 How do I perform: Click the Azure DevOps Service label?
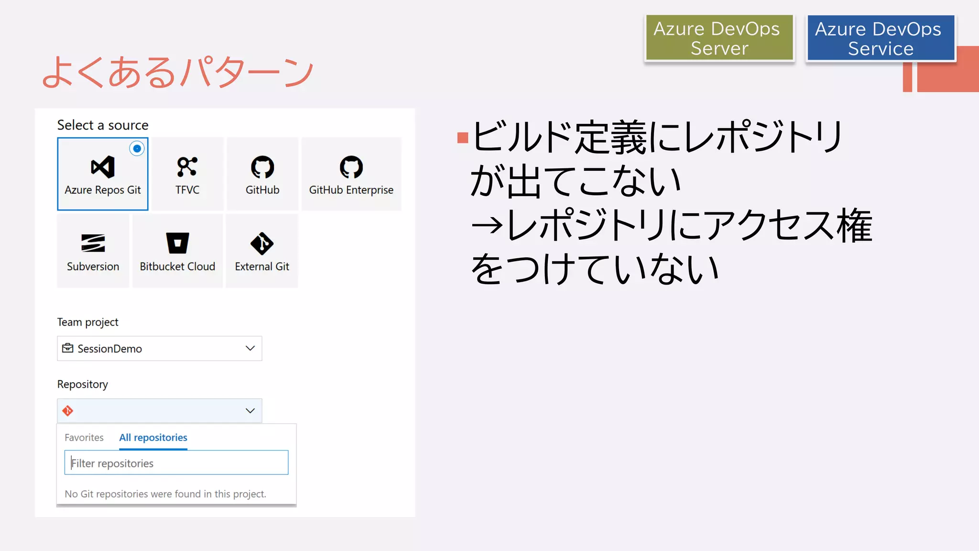[881, 38]
